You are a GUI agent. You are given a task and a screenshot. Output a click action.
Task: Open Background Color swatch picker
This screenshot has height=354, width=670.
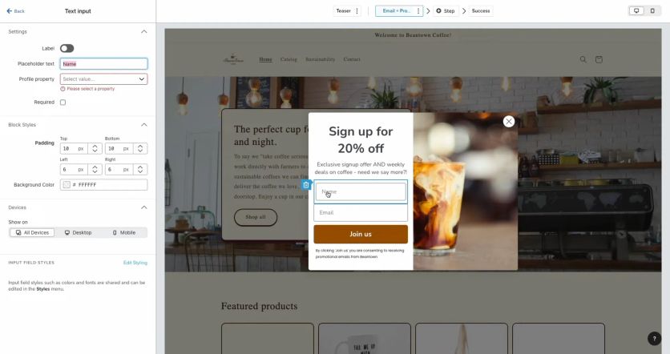coord(67,185)
